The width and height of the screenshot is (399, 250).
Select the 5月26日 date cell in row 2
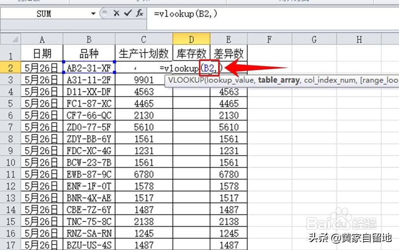(42, 68)
